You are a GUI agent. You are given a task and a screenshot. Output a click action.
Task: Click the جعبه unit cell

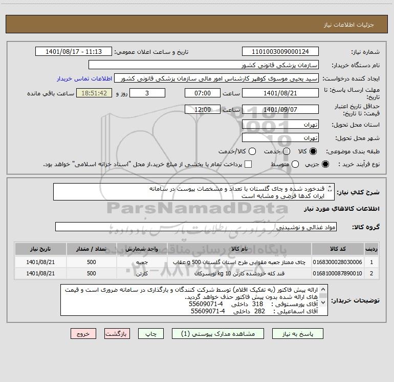click(142, 262)
